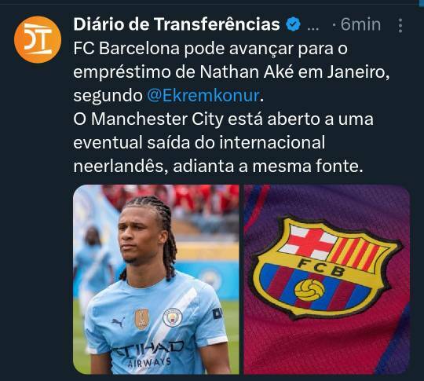This screenshot has height=381, width=424.
Task: Click the tweet line mentioning Nathan Aké
Action: tap(232, 72)
